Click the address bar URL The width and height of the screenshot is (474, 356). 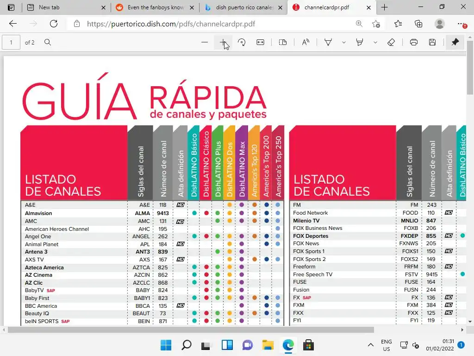tap(171, 24)
